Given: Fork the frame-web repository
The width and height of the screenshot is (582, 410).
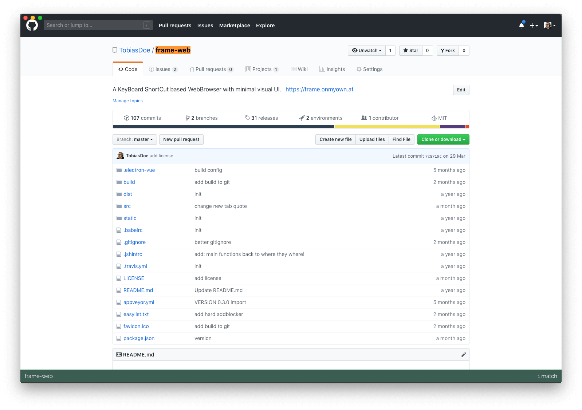Looking at the screenshot, I should pyautogui.click(x=448, y=51).
